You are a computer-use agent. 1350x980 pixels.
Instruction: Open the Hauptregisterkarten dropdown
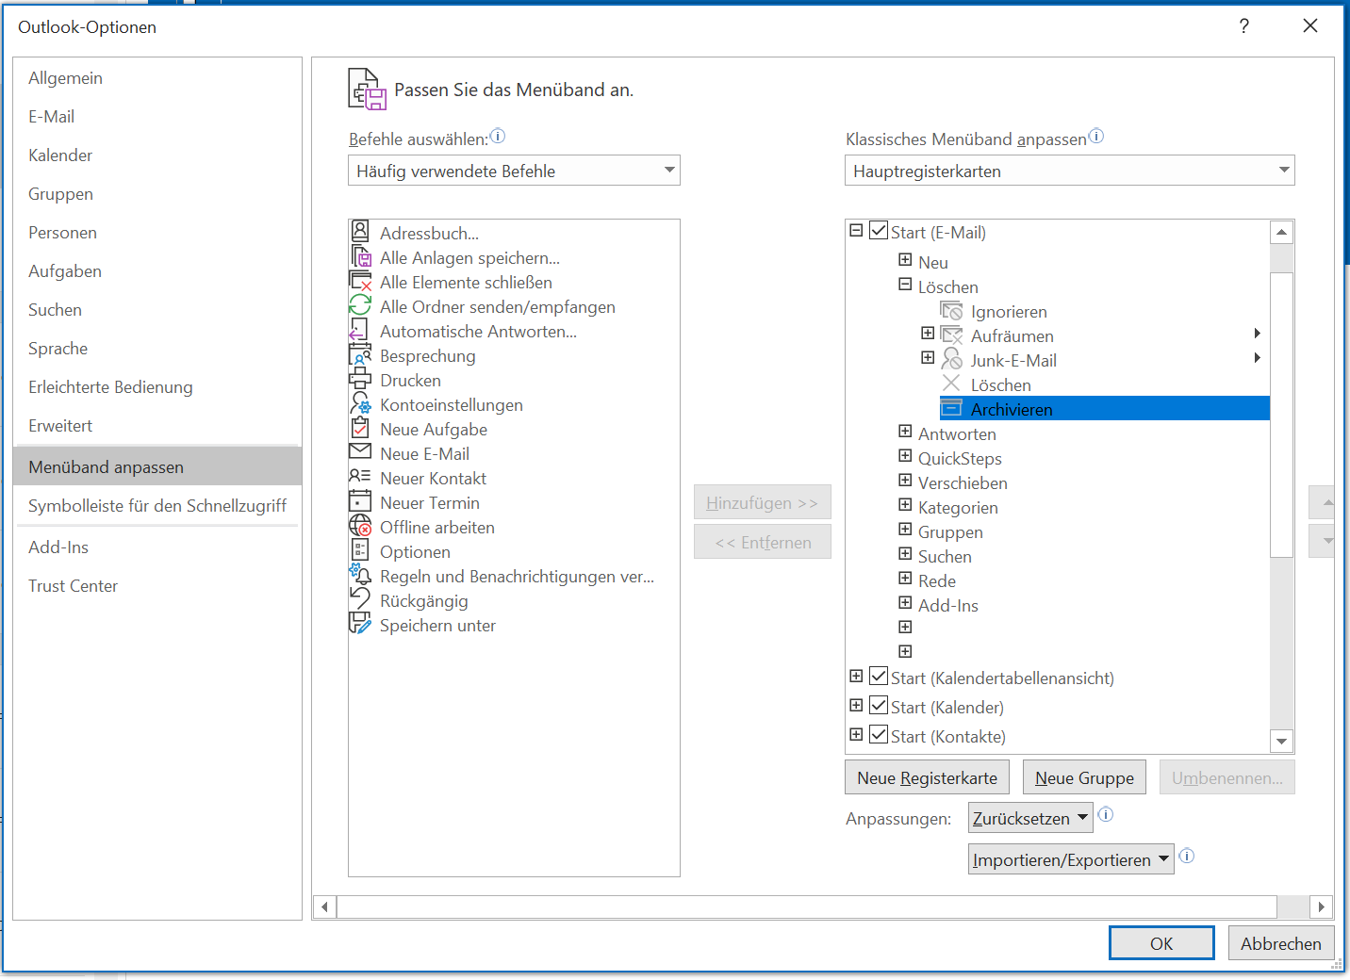click(x=1069, y=171)
